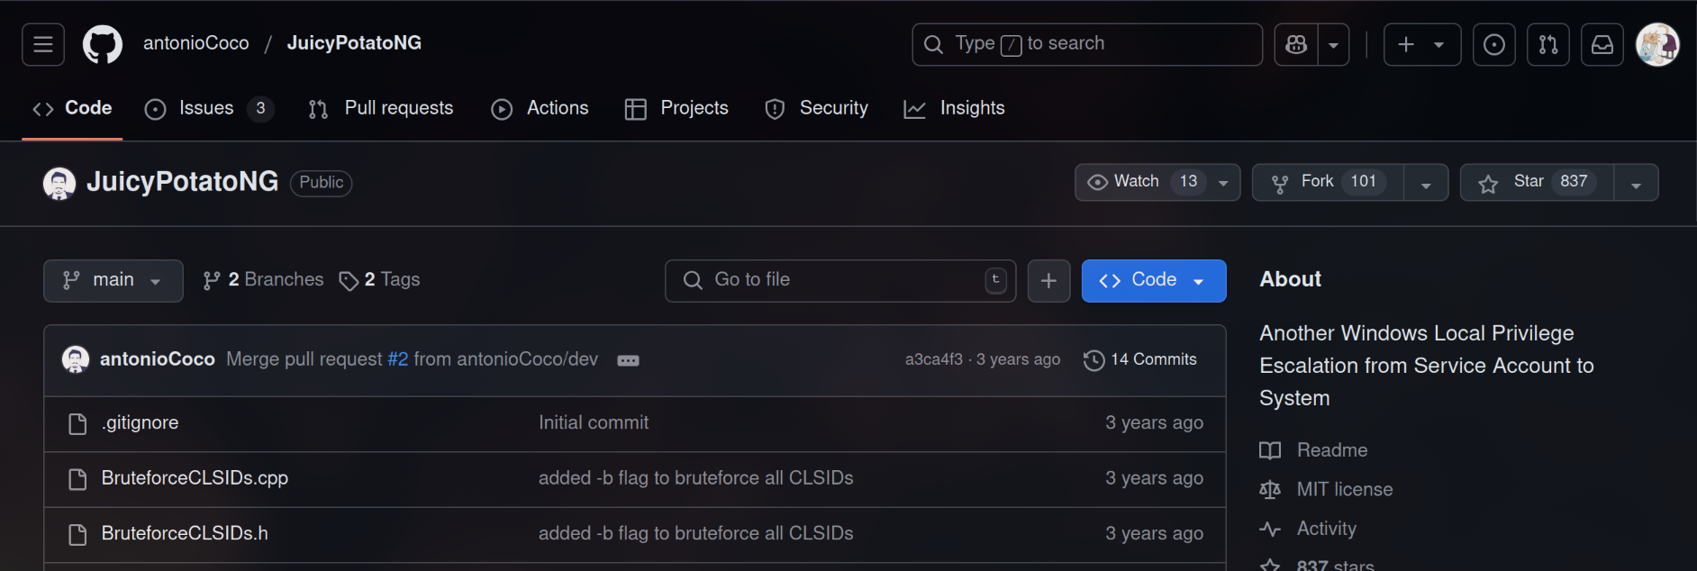Open the BruteforceCLSIDs.cpp file
Image resolution: width=1697 pixels, height=571 pixels.
coord(195,478)
